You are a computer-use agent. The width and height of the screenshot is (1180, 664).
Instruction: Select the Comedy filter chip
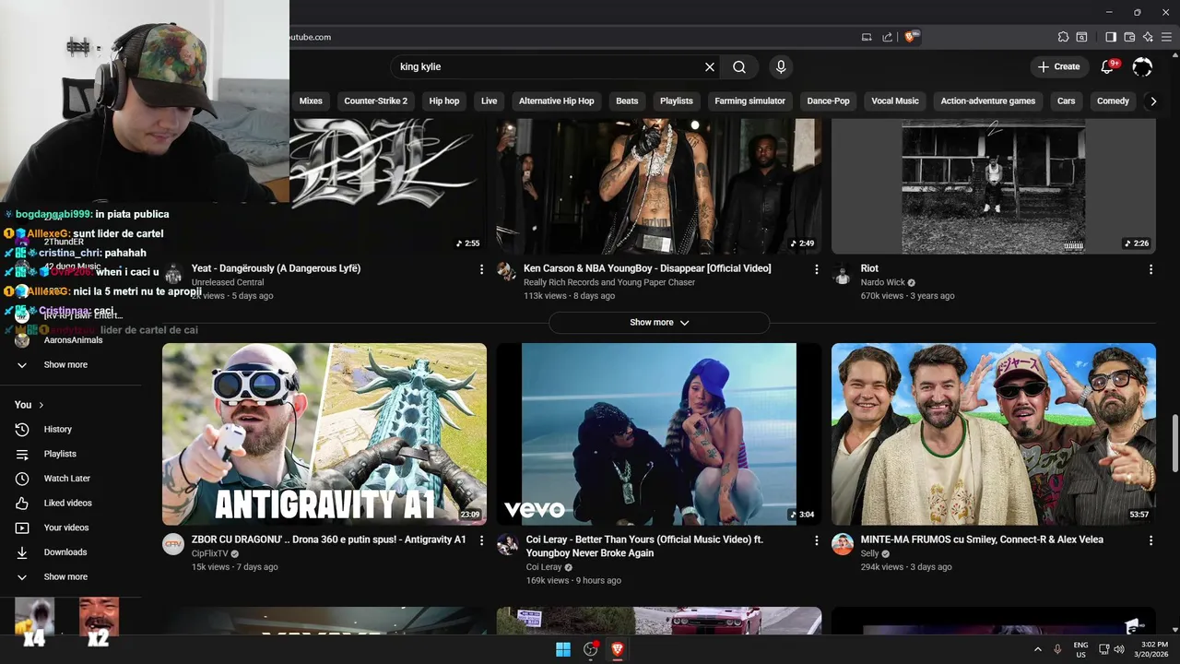(x=1113, y=101)
